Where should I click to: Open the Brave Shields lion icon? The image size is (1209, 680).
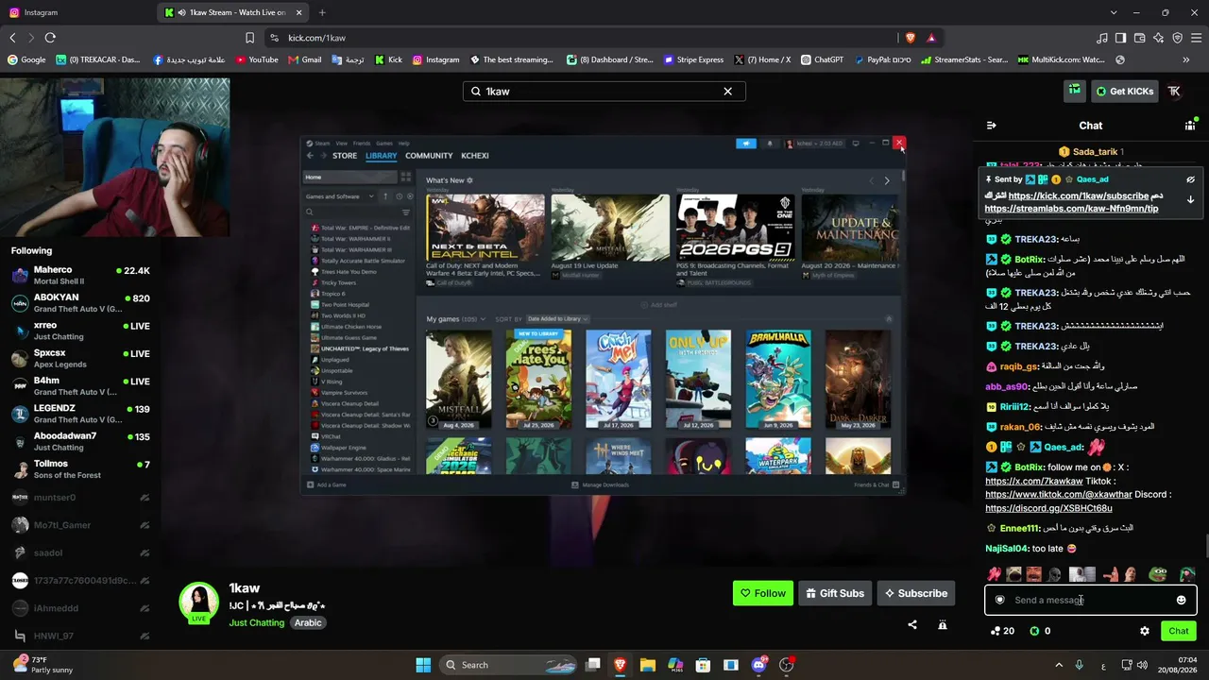[911, 38]
